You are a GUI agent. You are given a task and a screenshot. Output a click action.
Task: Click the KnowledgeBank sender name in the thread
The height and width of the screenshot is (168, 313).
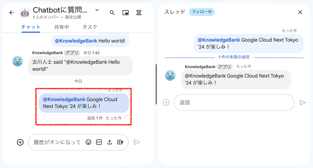(200, 67)
